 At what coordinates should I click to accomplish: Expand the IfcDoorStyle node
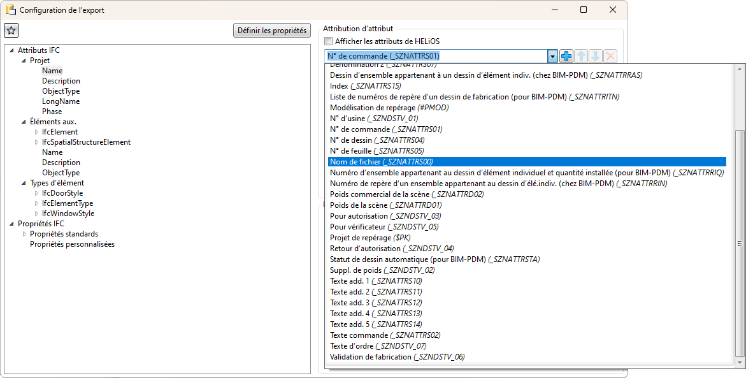point(37,193)
